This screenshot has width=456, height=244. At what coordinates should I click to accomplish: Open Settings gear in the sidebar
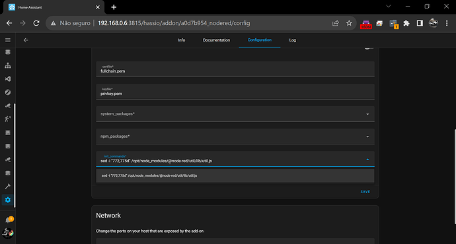8,200
